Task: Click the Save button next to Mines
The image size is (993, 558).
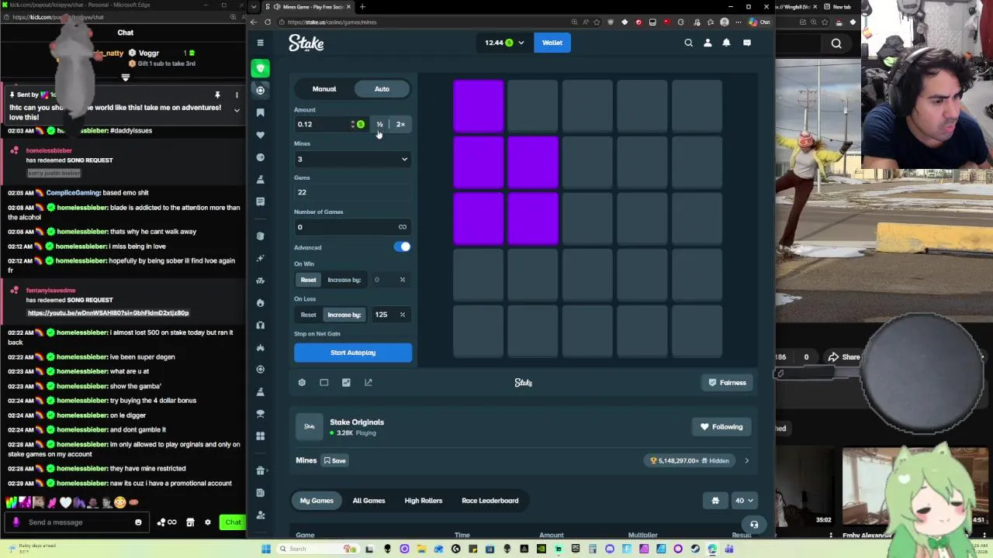Action: pyautogui.click(x=335, y=460)
